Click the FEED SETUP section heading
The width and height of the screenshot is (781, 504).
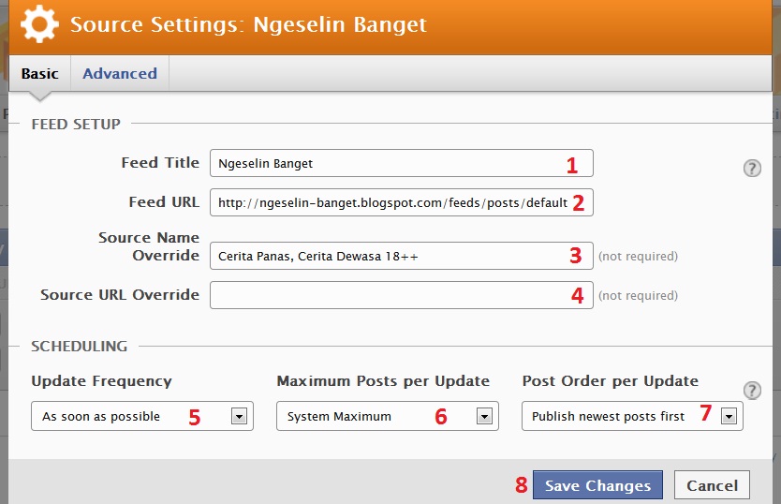(x=76, y=125)
